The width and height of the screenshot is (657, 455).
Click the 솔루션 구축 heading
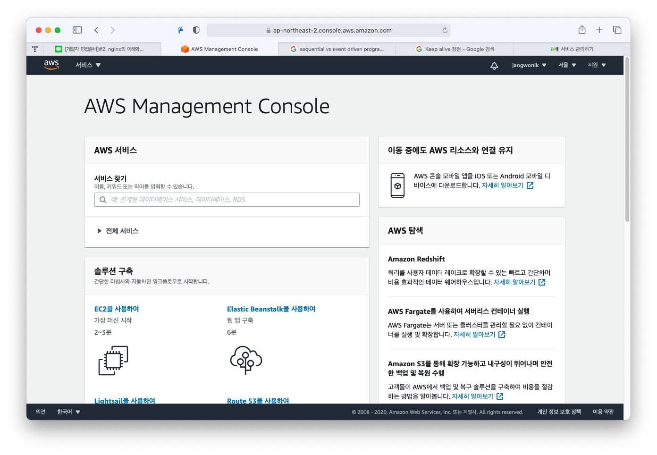click(113, 271)
